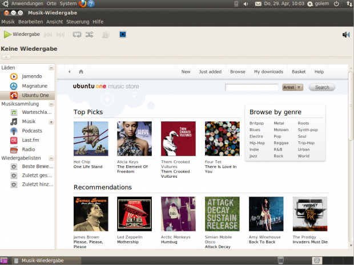Open the Basket
Screen dimensions: 354x265
[x=299, y=72]
